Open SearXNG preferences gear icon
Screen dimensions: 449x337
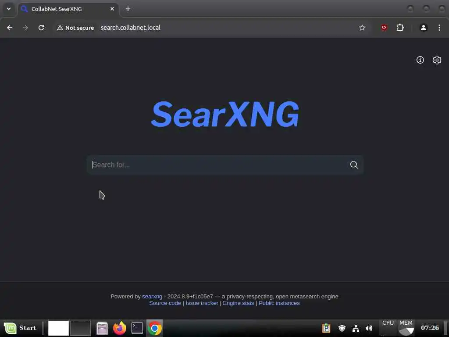pos(437,60)
